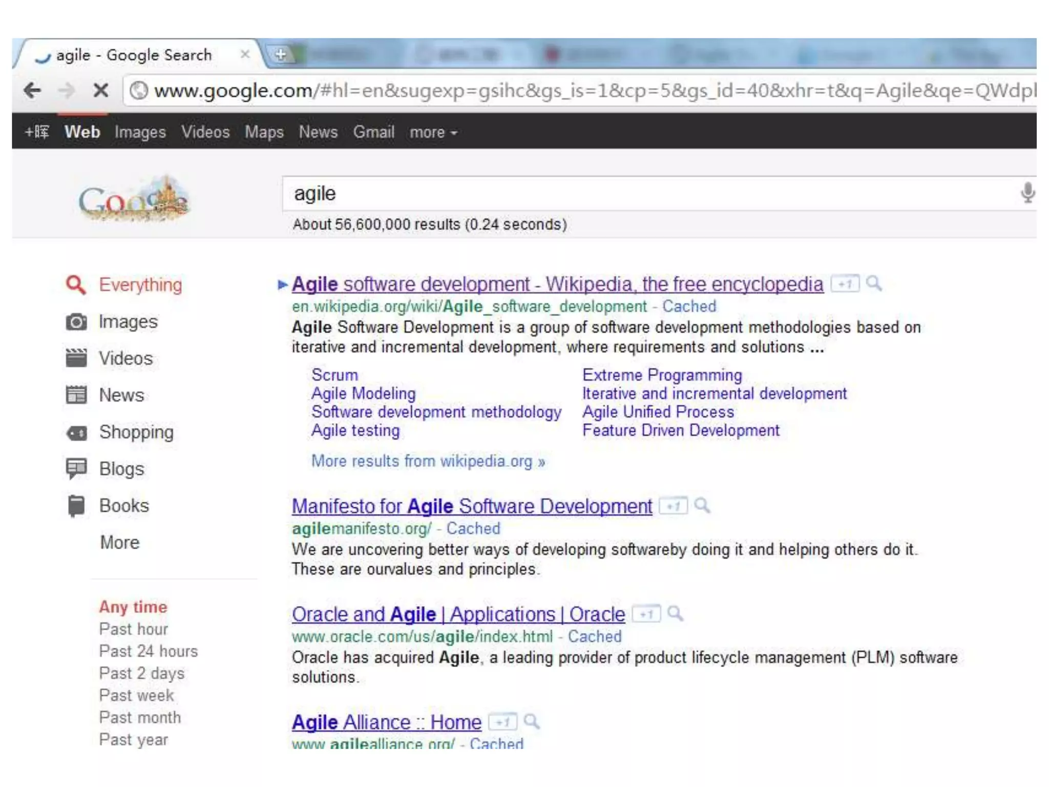
Task: Open Gmail from the black navigation bar
Action: [373, 132]
